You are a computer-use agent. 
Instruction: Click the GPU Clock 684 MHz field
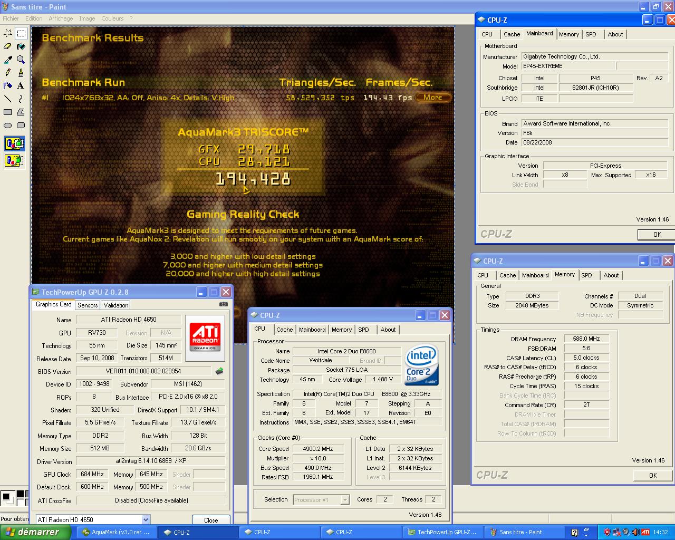[x=92, y=474]
